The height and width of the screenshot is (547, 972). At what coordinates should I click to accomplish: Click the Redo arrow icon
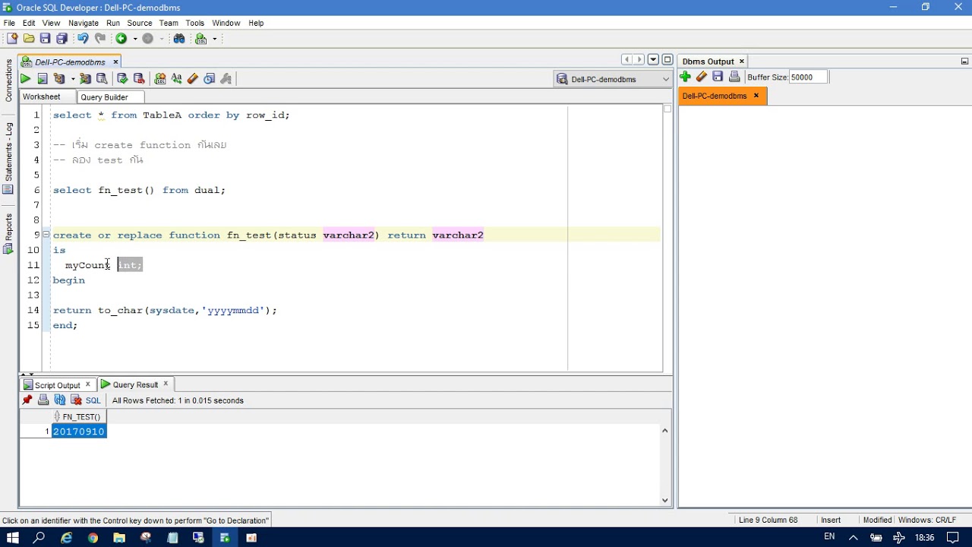(x=100, y=39)
